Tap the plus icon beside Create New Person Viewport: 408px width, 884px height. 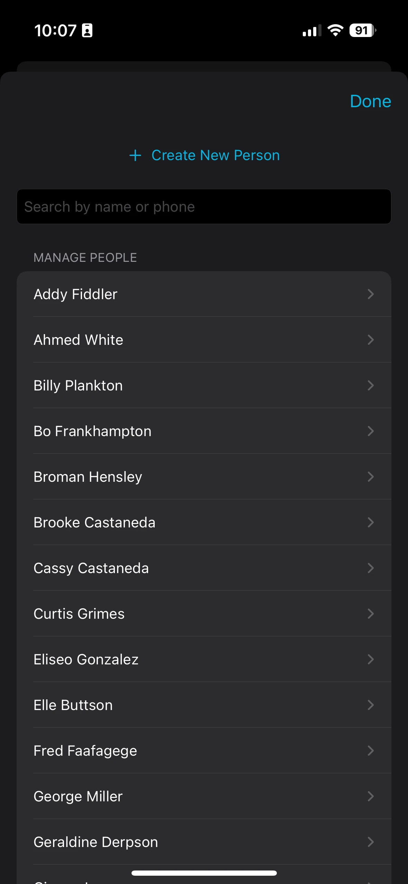tap(135, 155)
